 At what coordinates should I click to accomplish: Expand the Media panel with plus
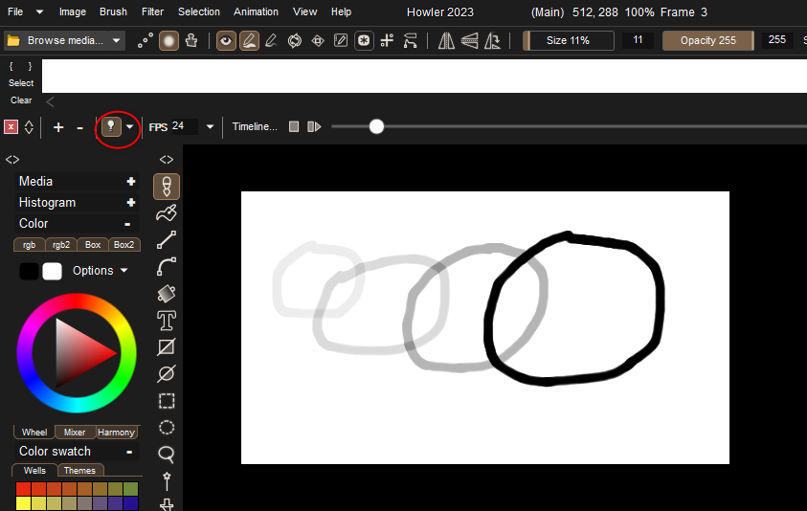coord(130,181)
